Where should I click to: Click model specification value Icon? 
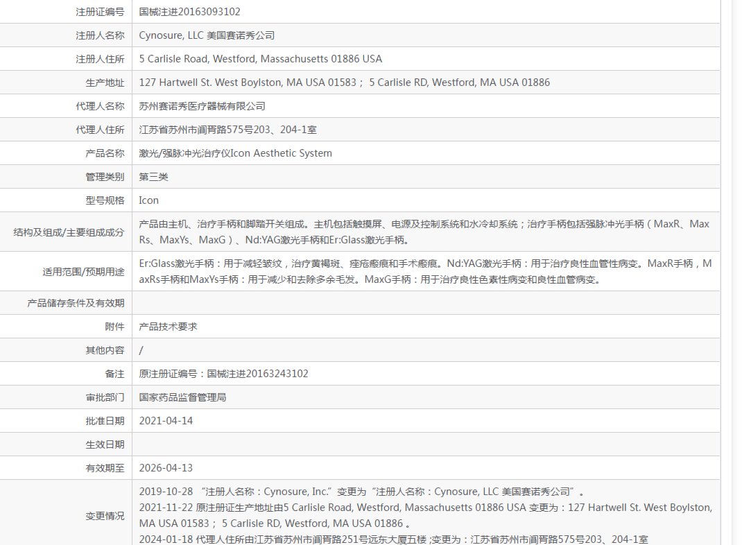click(x=148, y=200)
